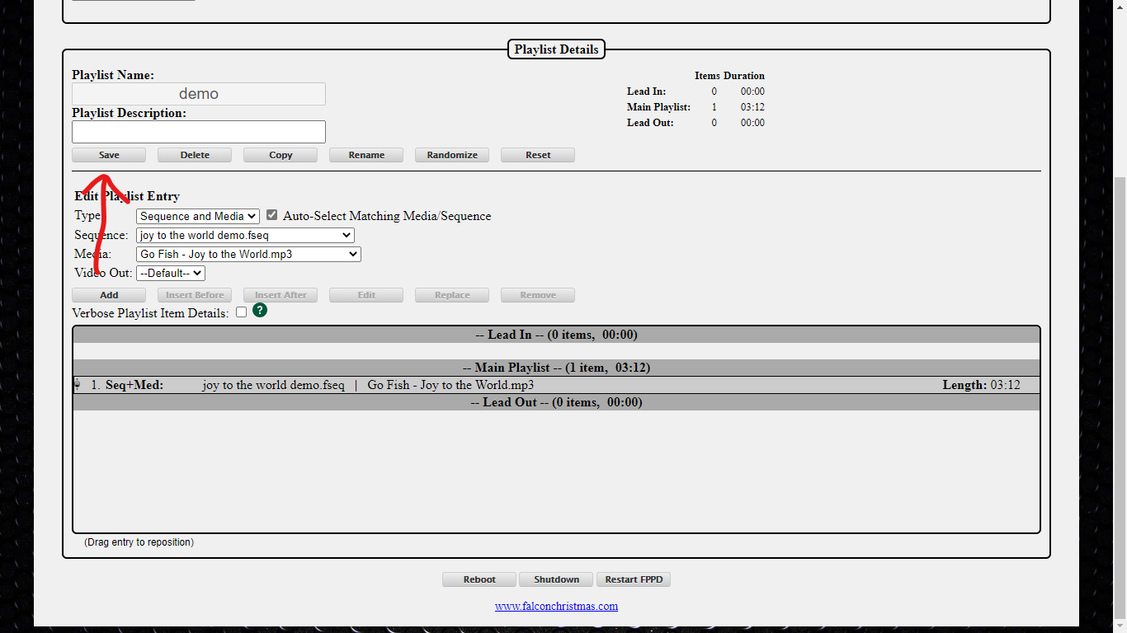Click the Main Playlist section header bar

point(556,368)
